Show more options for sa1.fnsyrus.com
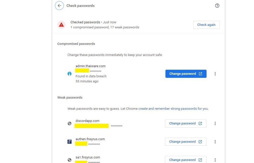This screenshot has width=254, height=163. (215, 160)
